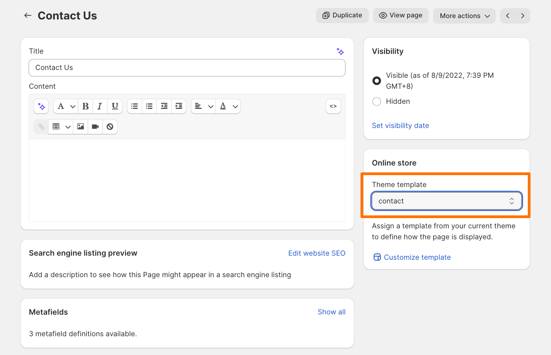
Task: Select the Hidden visibility option
Action: 377,102
